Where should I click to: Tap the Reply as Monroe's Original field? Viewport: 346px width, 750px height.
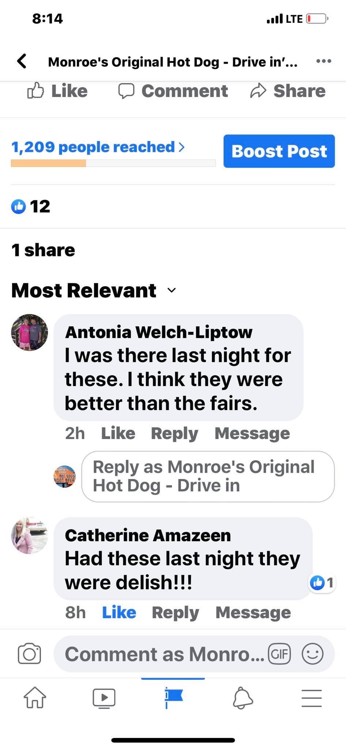coord(208,476)
